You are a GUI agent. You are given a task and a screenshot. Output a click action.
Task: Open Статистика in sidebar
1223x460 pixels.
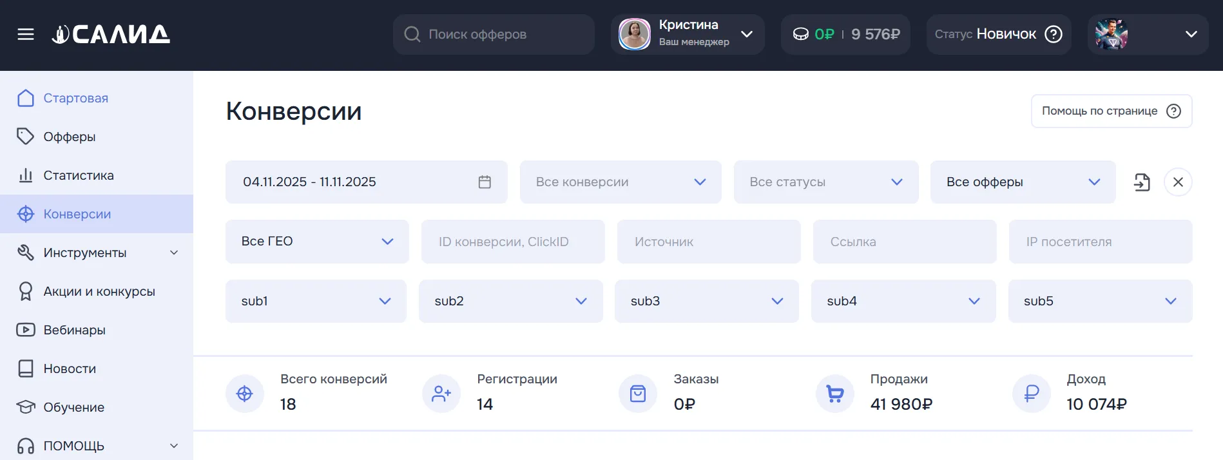coord(97,175)
